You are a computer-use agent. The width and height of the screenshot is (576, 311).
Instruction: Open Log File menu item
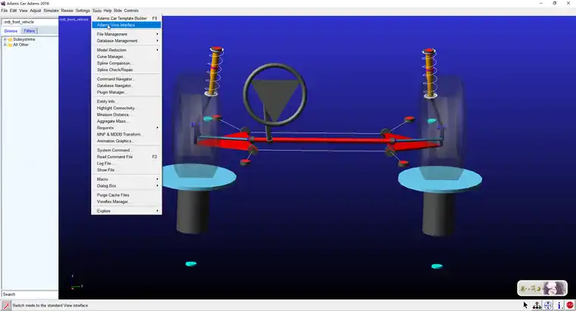pyautogui.click(x=127, y=163)
